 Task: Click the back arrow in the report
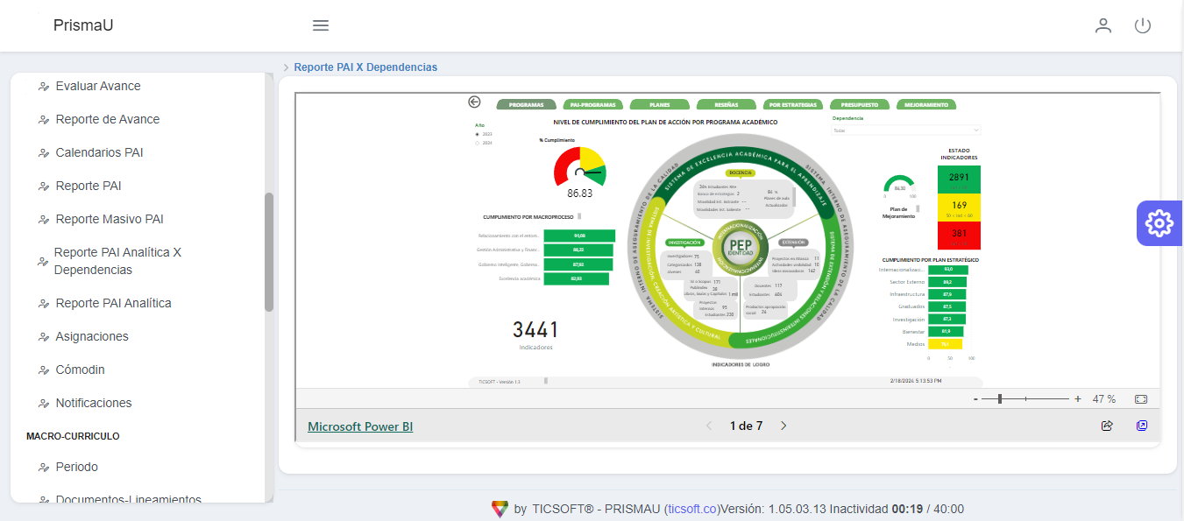point(475,102)
